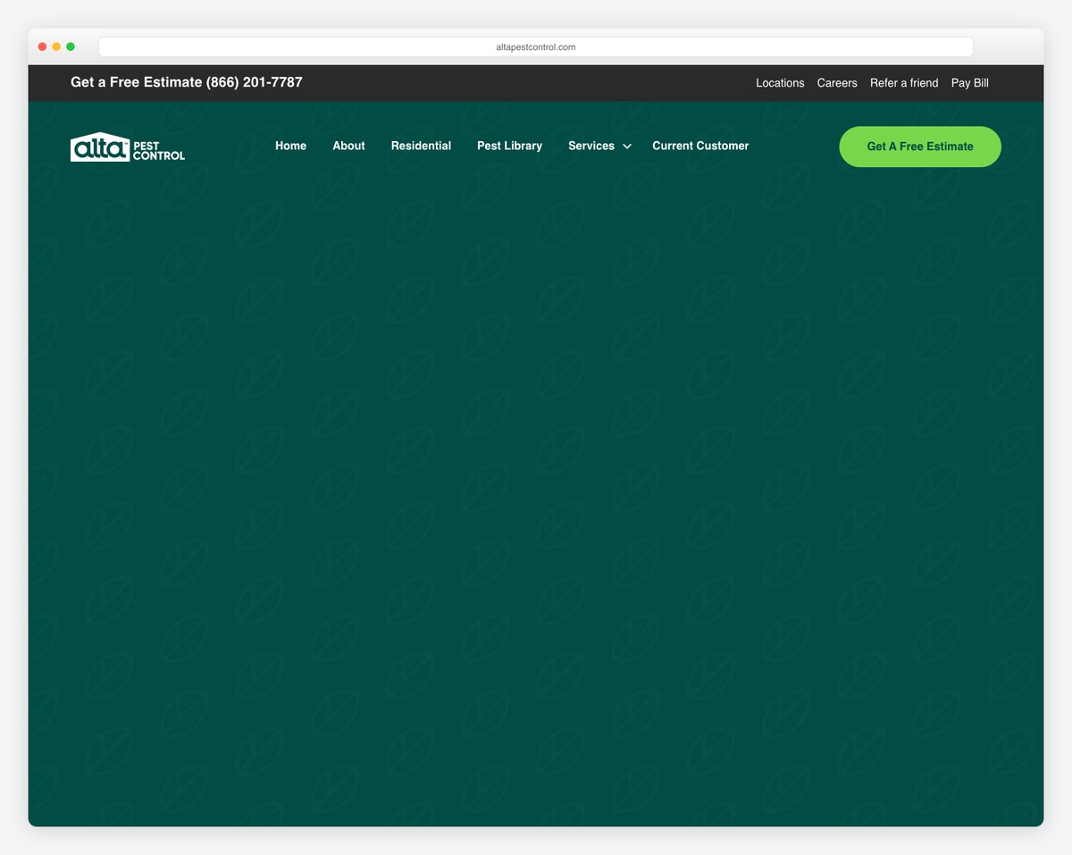Go to the Pay Bill link

(970, 83)
